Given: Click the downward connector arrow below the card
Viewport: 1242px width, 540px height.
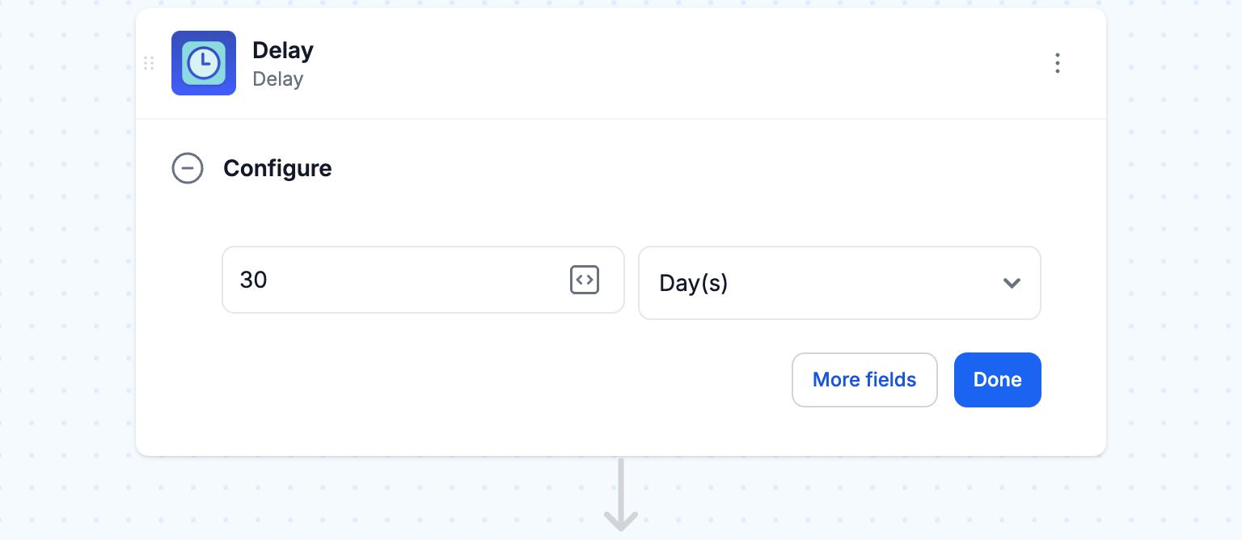Looking at the screenshot, I should [x=621, y=495].
